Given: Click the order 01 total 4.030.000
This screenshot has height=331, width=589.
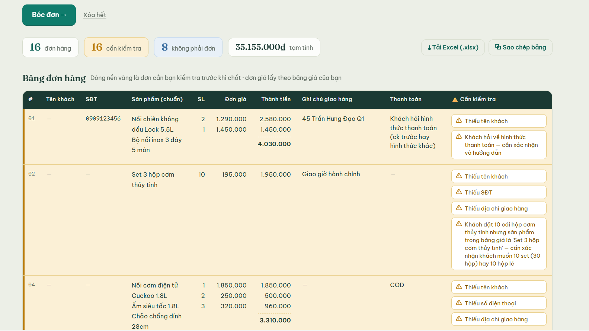Looking at the screenshot, I should pos(274,144).
